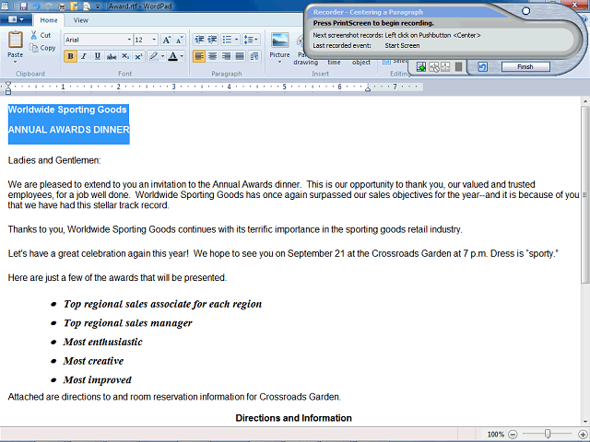Screen dimensions: 590x442
Task: Customize the Quick Access Toolbar dropdown
Action: 98,6
